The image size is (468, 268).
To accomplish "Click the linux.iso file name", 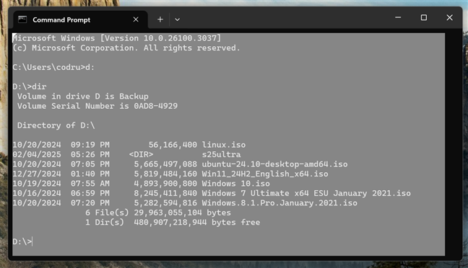I will click(x=224, y=145).
